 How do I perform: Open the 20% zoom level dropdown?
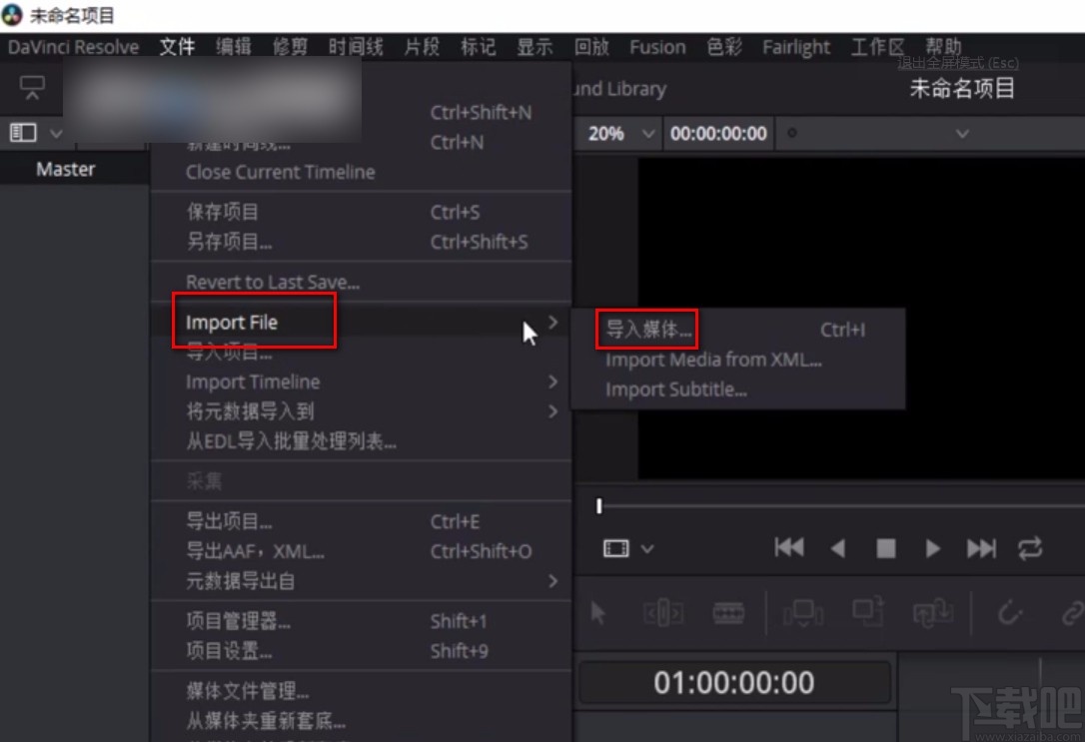point(617,132)
